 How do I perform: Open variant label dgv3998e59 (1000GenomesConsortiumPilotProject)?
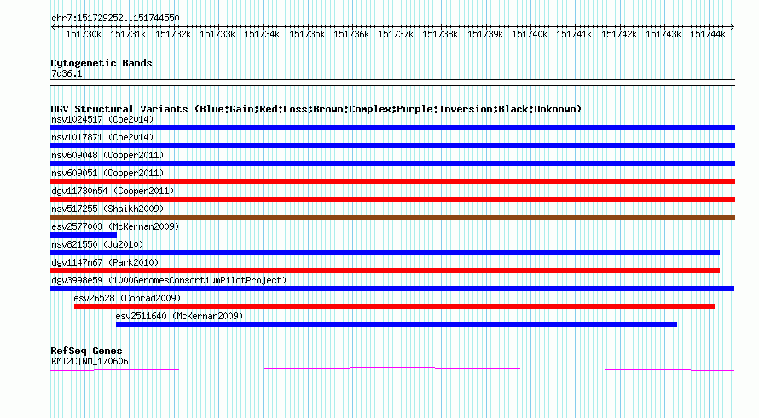169,280
